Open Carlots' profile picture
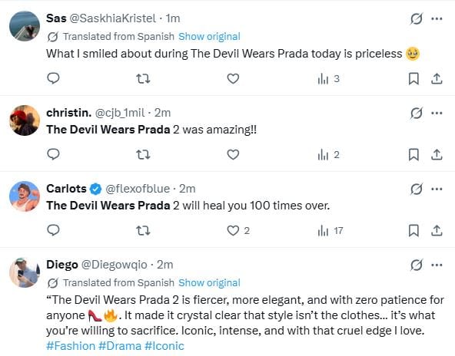 [25, 196]
